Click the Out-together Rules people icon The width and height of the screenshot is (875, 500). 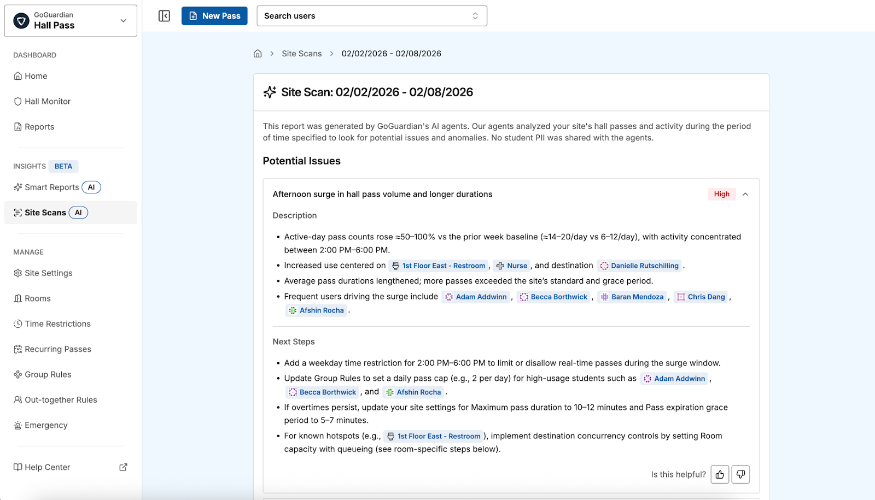coord(18,400)
